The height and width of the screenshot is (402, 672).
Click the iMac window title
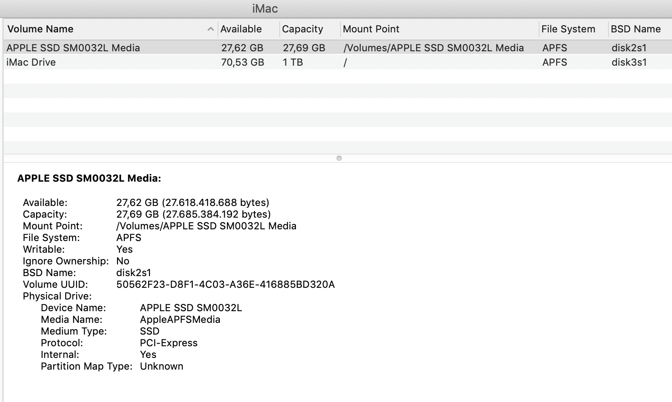coord(265,9)
